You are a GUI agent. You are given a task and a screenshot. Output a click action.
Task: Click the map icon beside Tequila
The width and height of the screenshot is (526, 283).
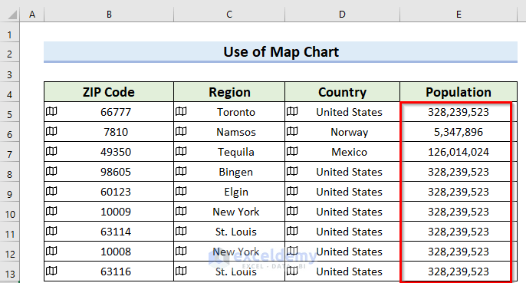(181, 151)
